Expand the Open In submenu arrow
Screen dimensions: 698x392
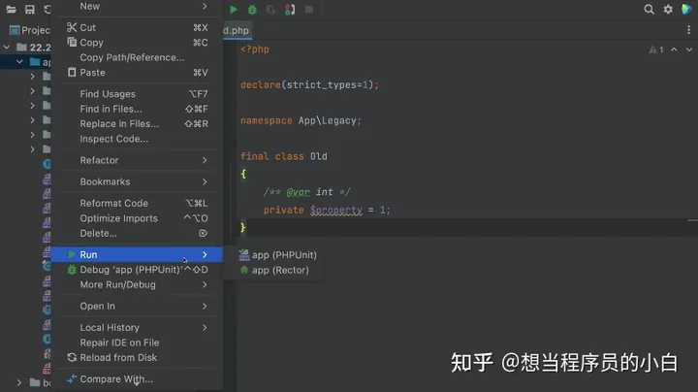[x=205, y=306]
